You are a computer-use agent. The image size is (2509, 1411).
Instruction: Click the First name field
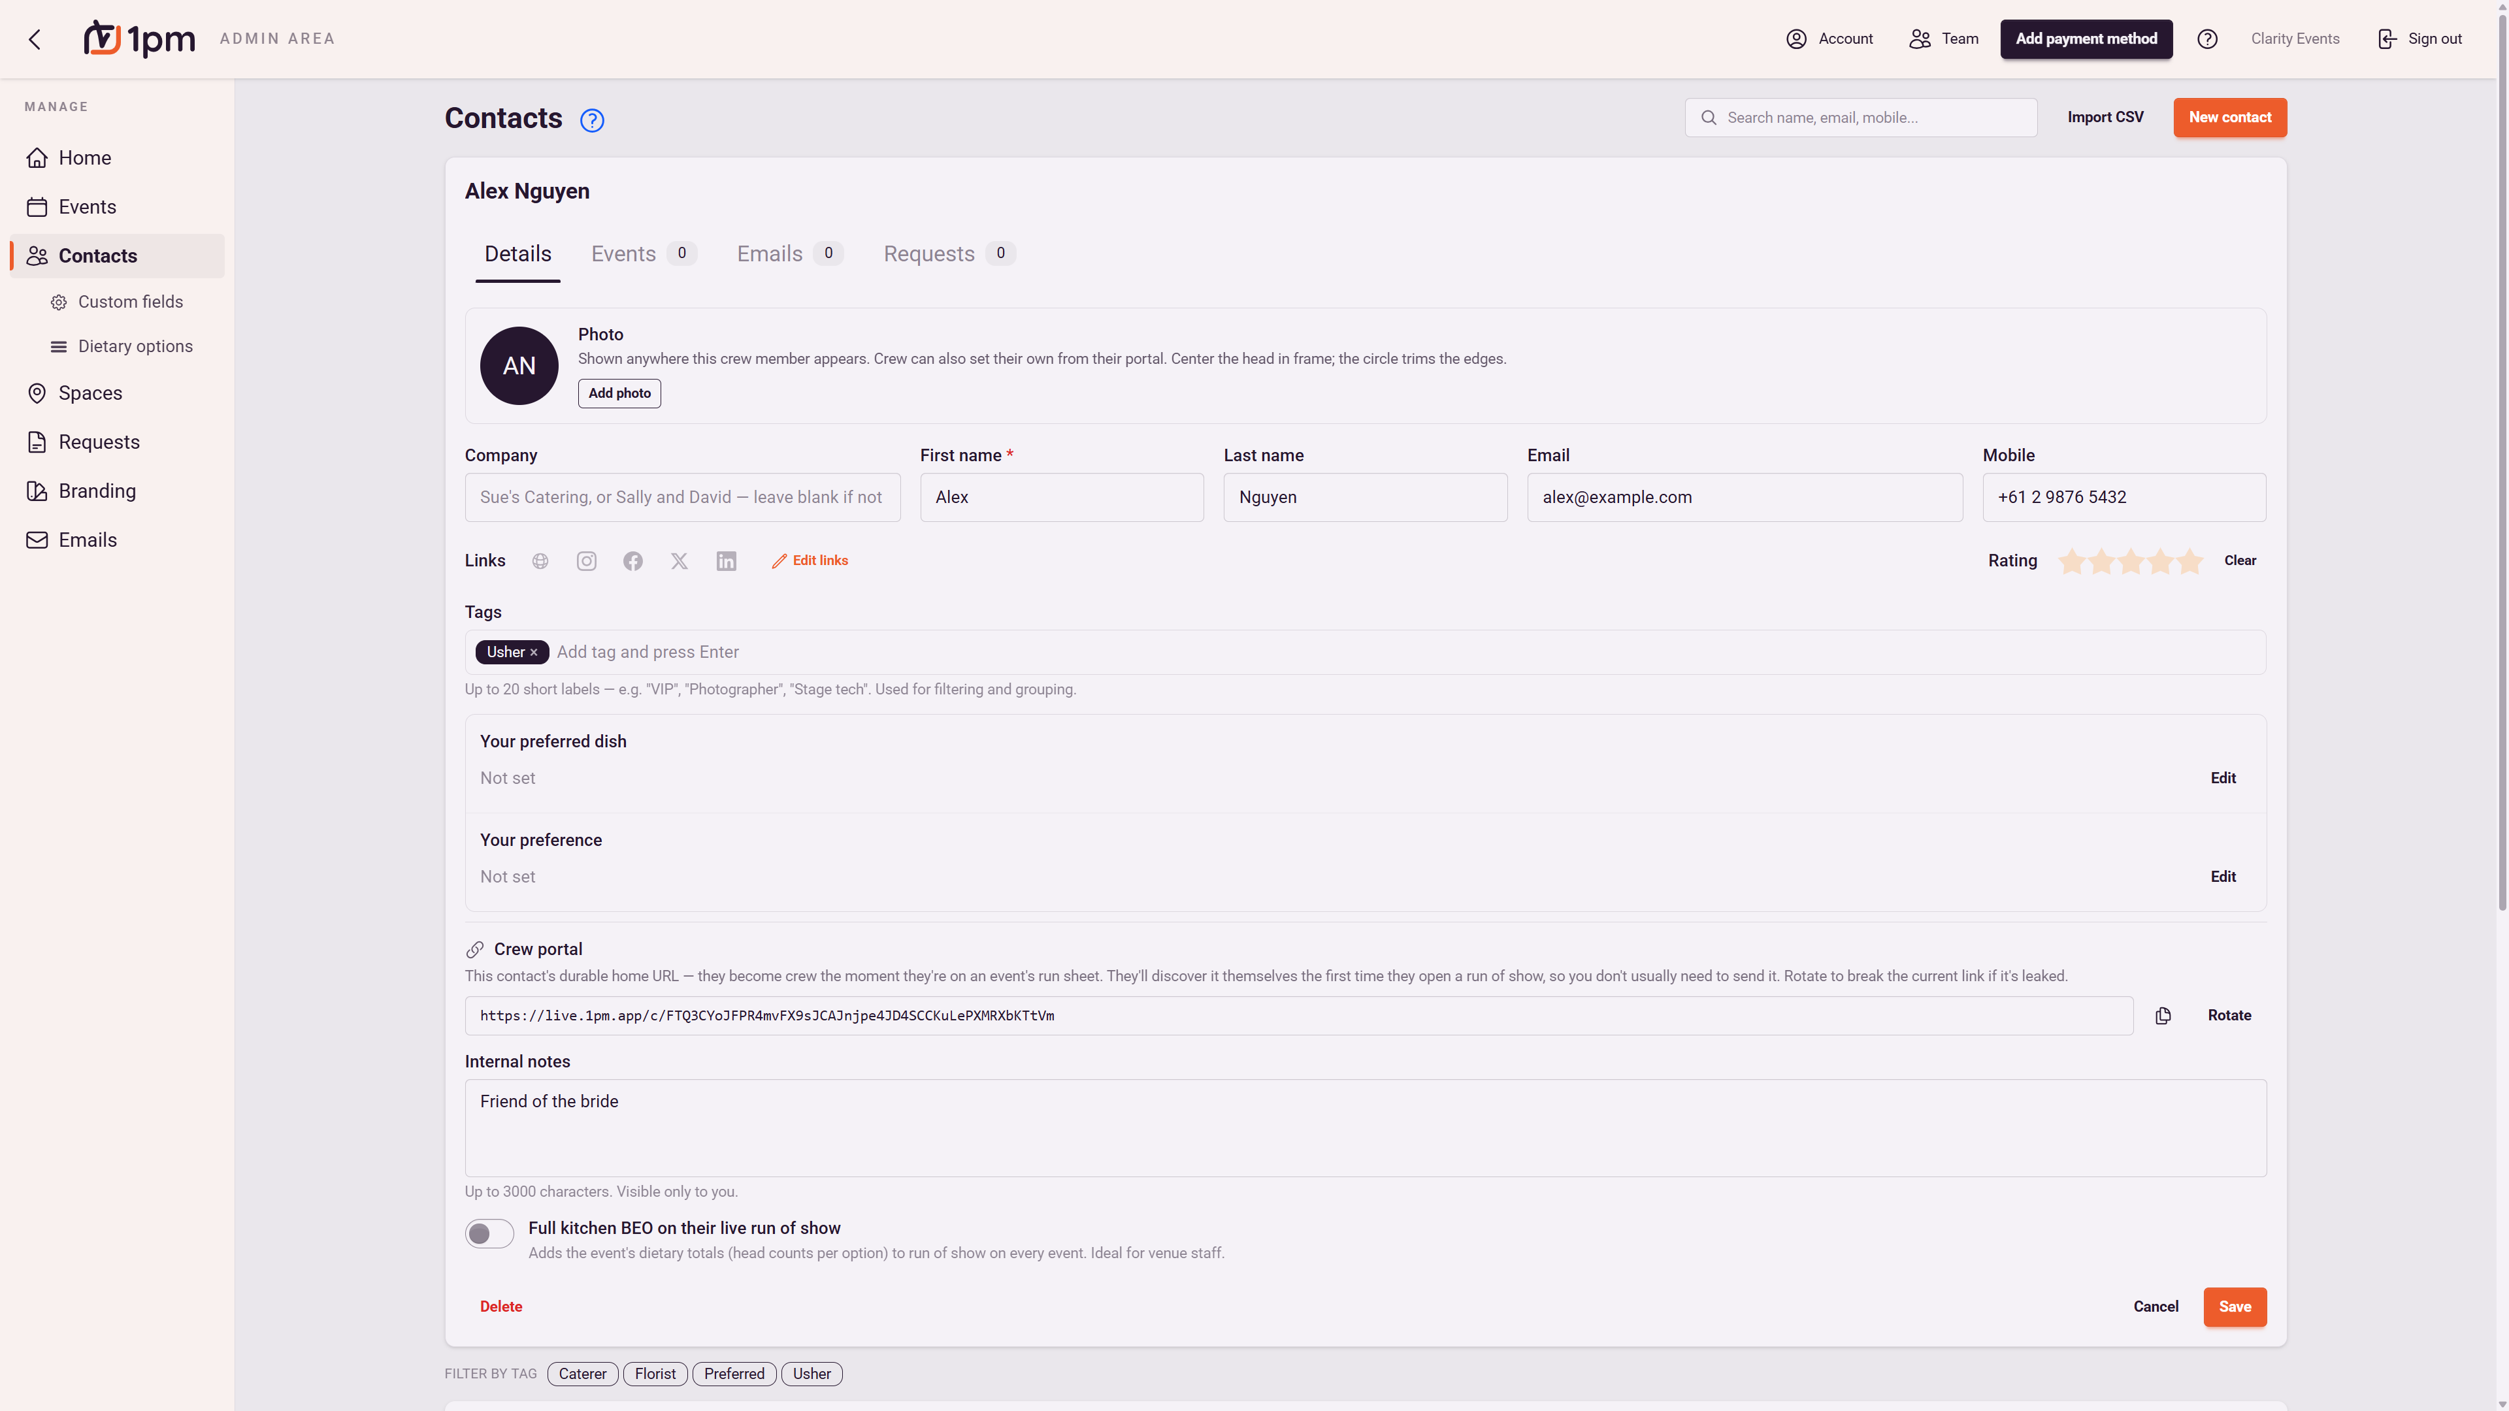point(1062,498)
